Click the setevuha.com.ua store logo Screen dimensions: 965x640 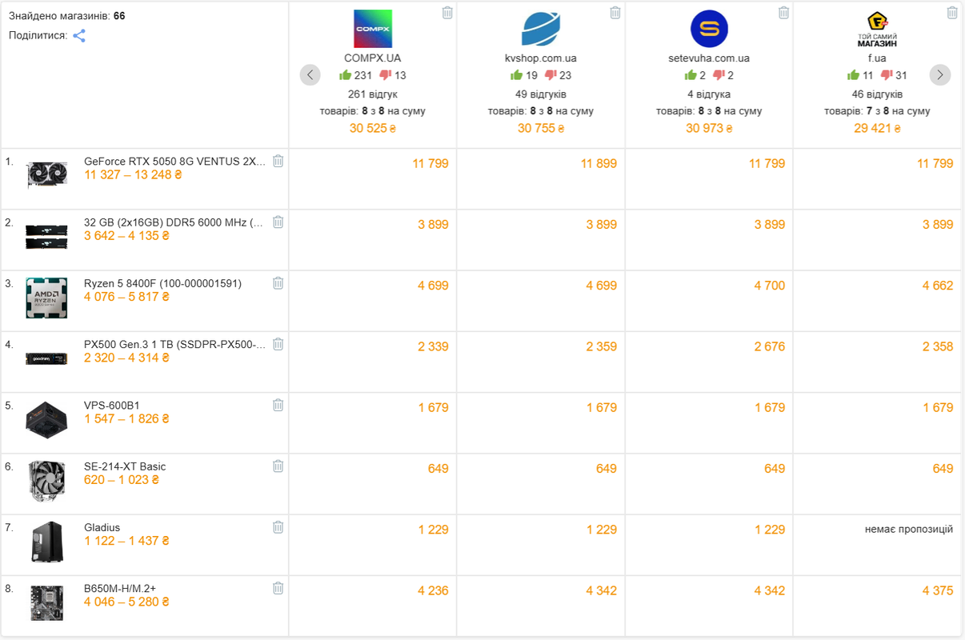[709, 29]
